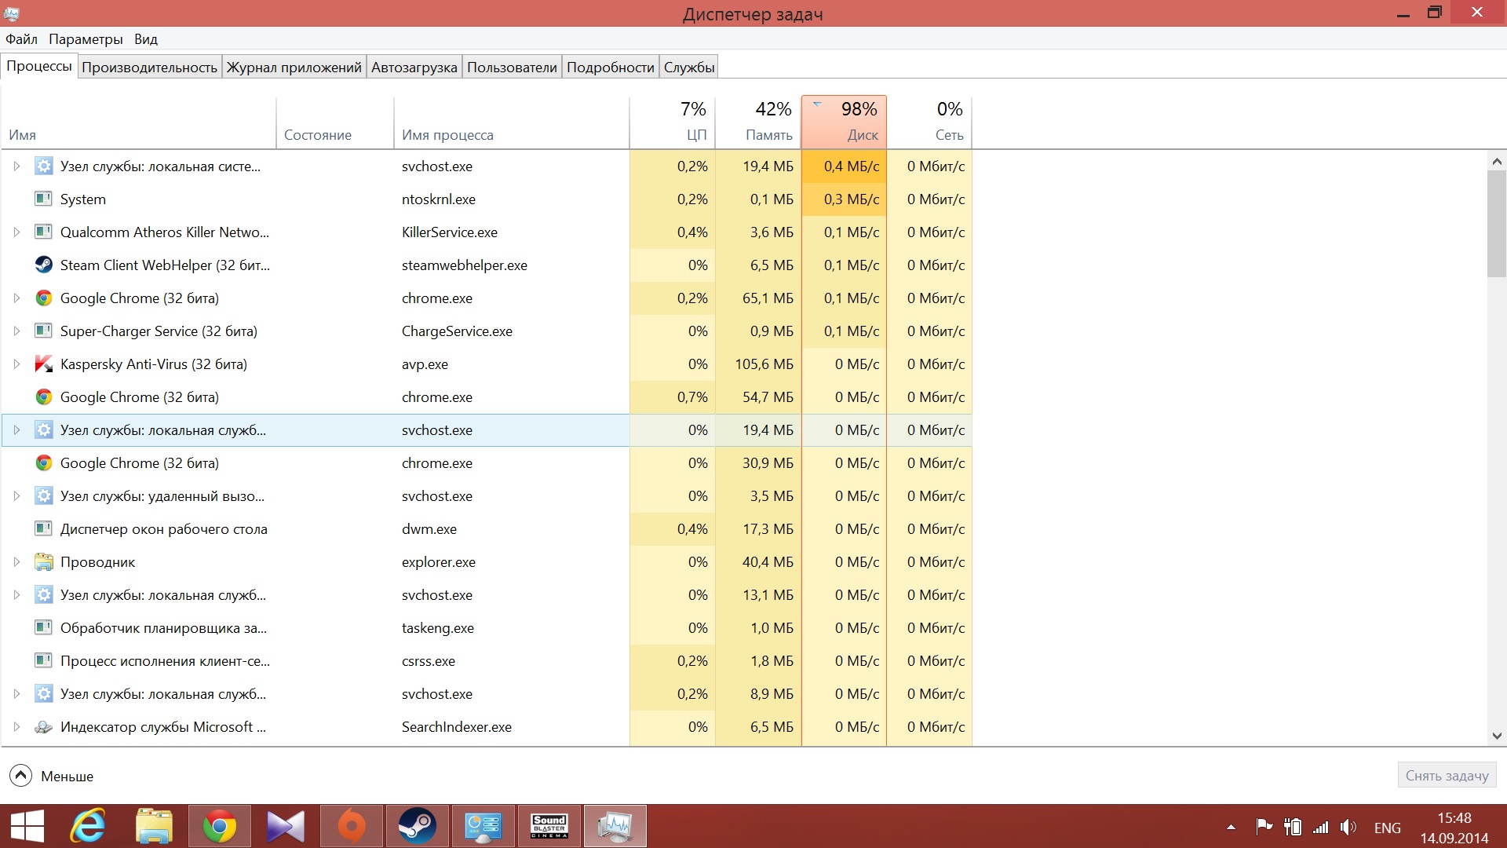1507x848 pixels.
Task: Open Origin from the taskbar
Action: [351, 826]
